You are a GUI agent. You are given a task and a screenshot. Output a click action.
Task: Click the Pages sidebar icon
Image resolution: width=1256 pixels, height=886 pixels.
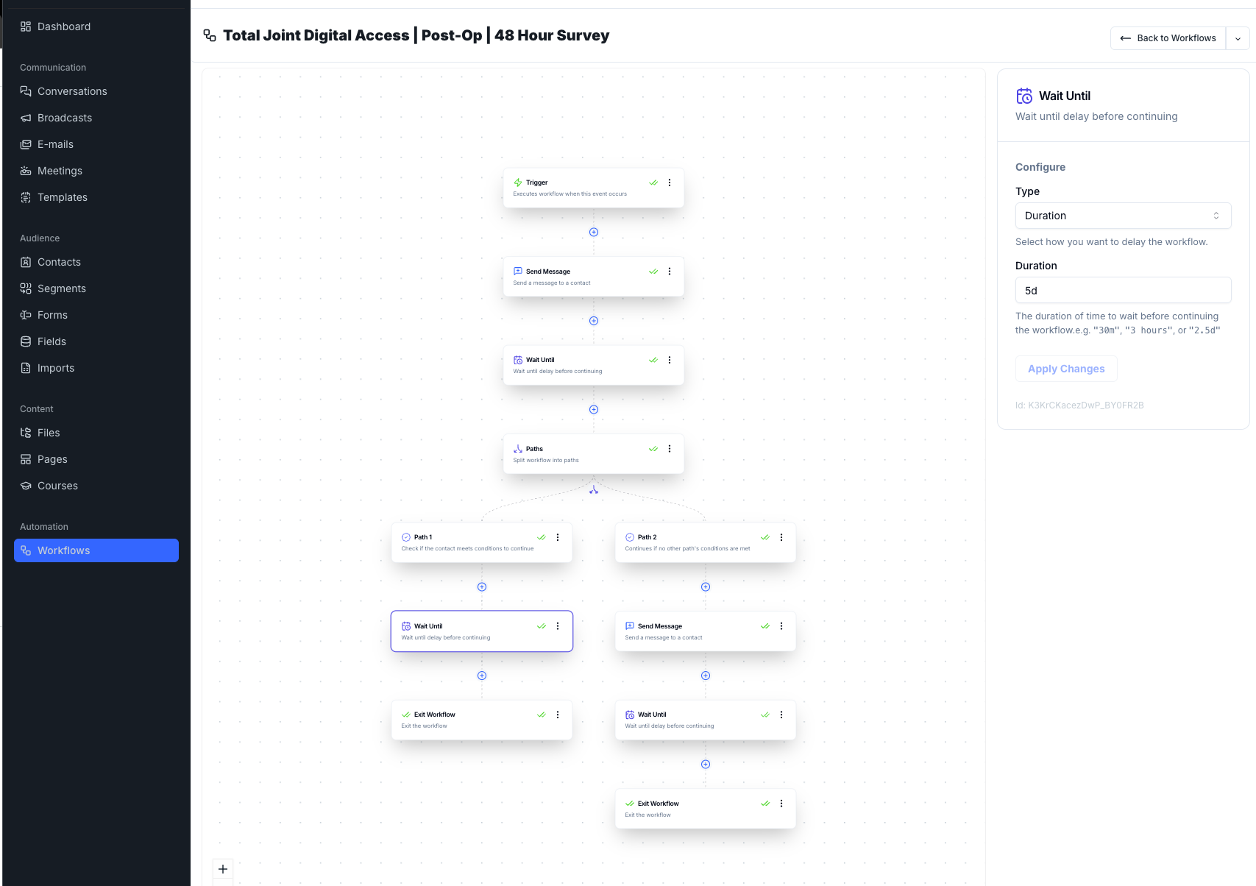point(26,459)
